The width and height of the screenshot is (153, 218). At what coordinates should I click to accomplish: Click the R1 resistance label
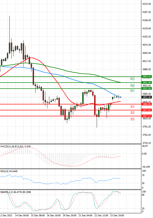[x=132, y=91]
